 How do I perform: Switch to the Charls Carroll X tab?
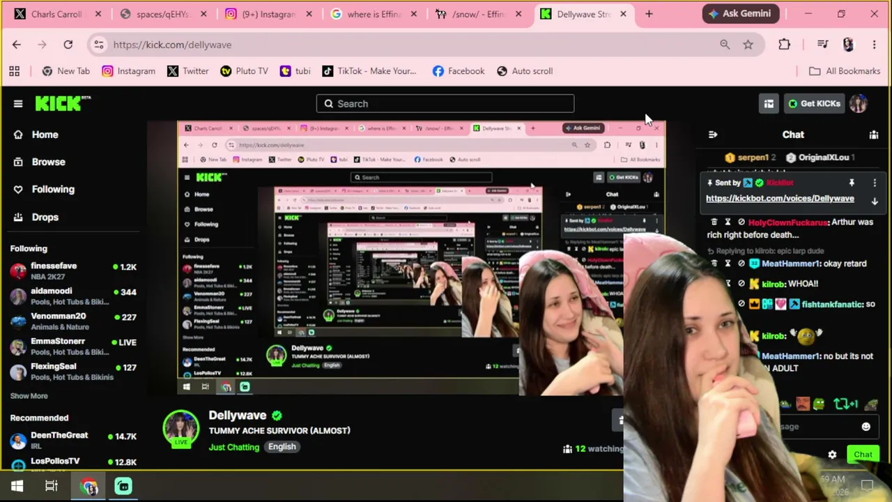point(57,14)
